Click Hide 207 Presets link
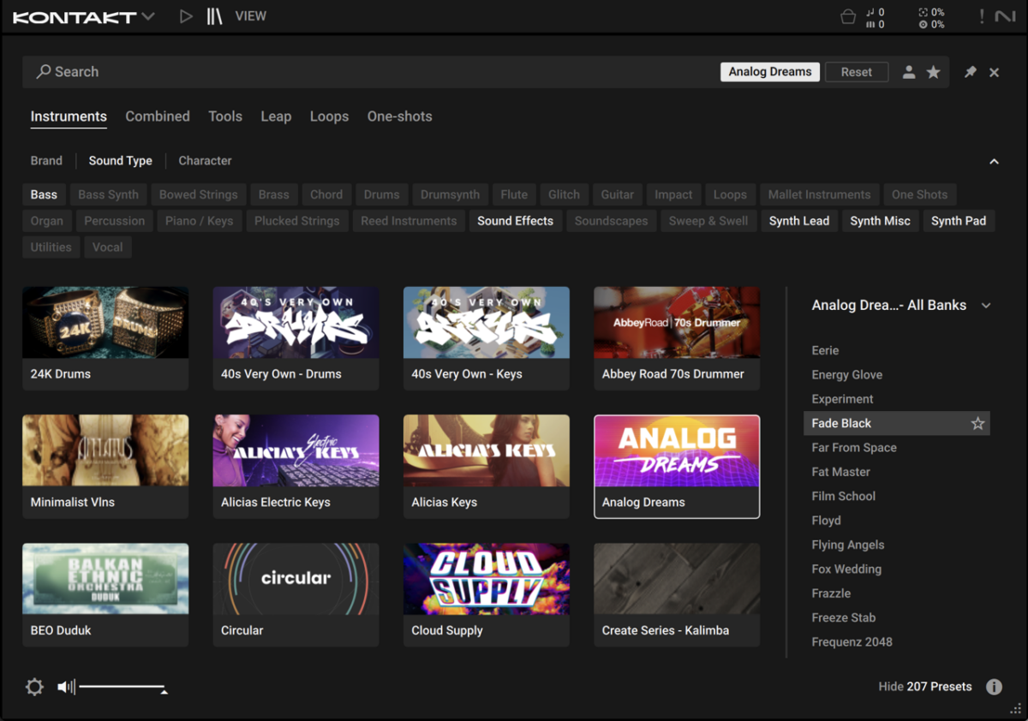Viewport: 1028px width, 721px height. pyautogui.click(x=924, y=687)
